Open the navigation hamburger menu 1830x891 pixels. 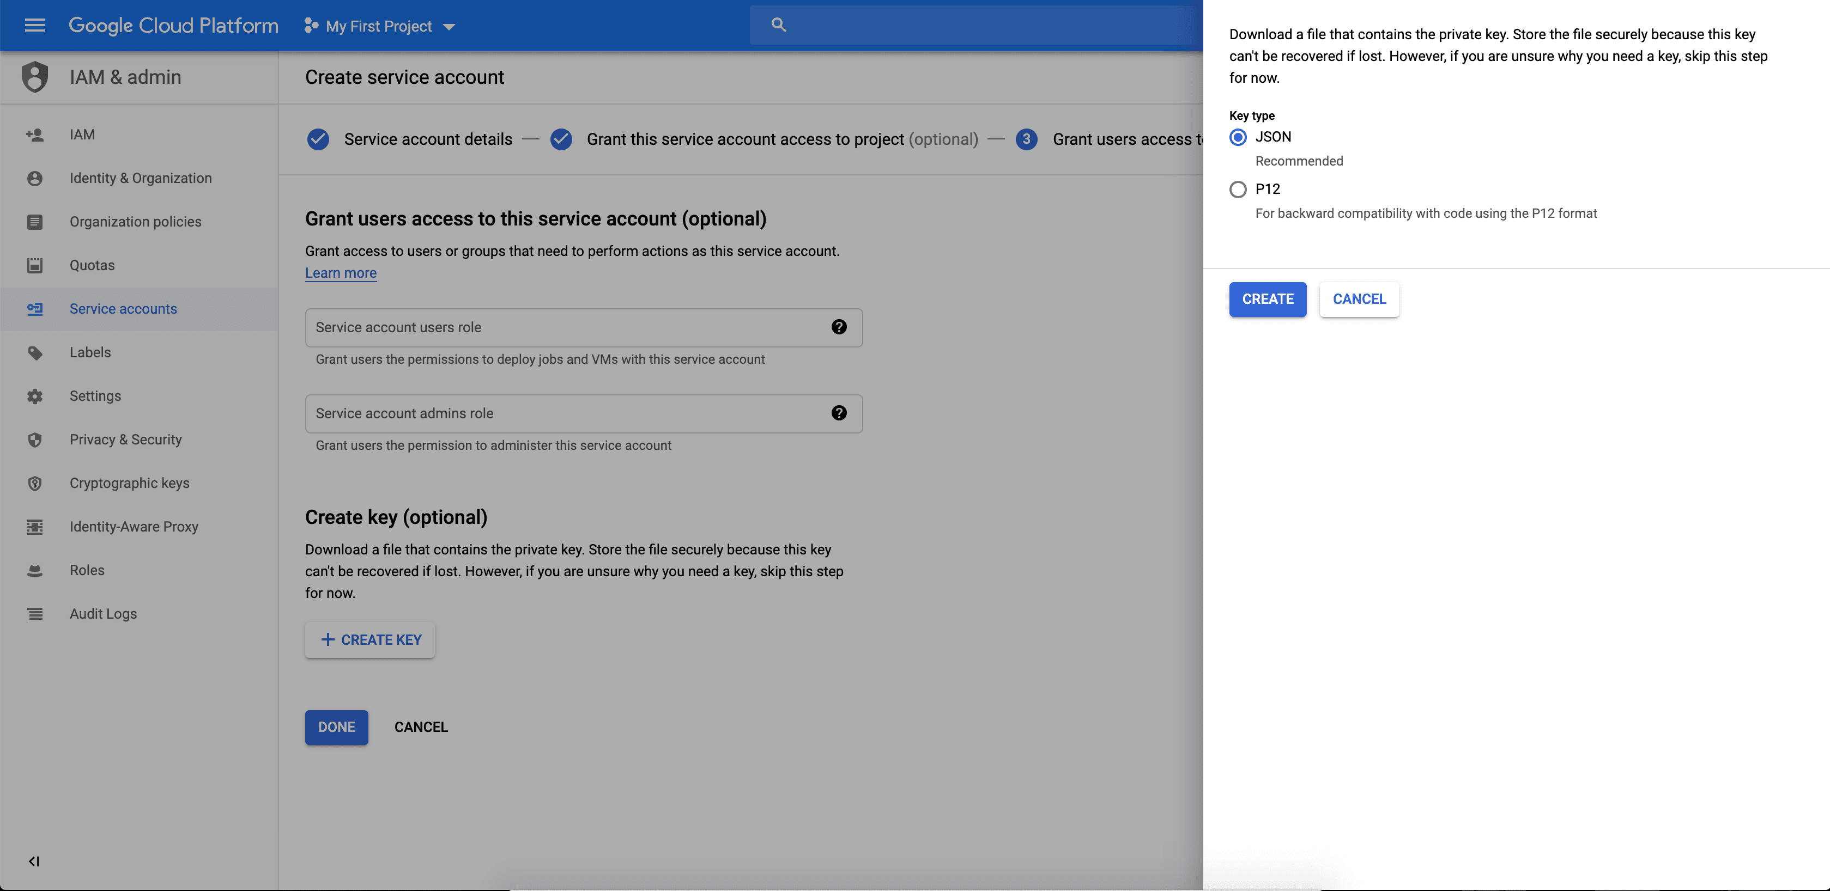[x=33, y=26]
